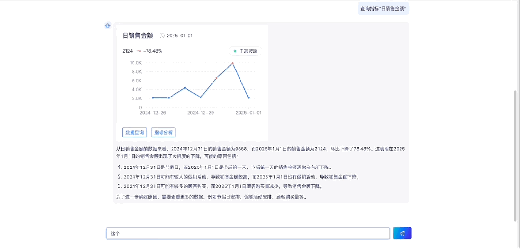Click the blue data point near 4.0K
The height and width of the screenshot is (250, 520).
[185, 88]
